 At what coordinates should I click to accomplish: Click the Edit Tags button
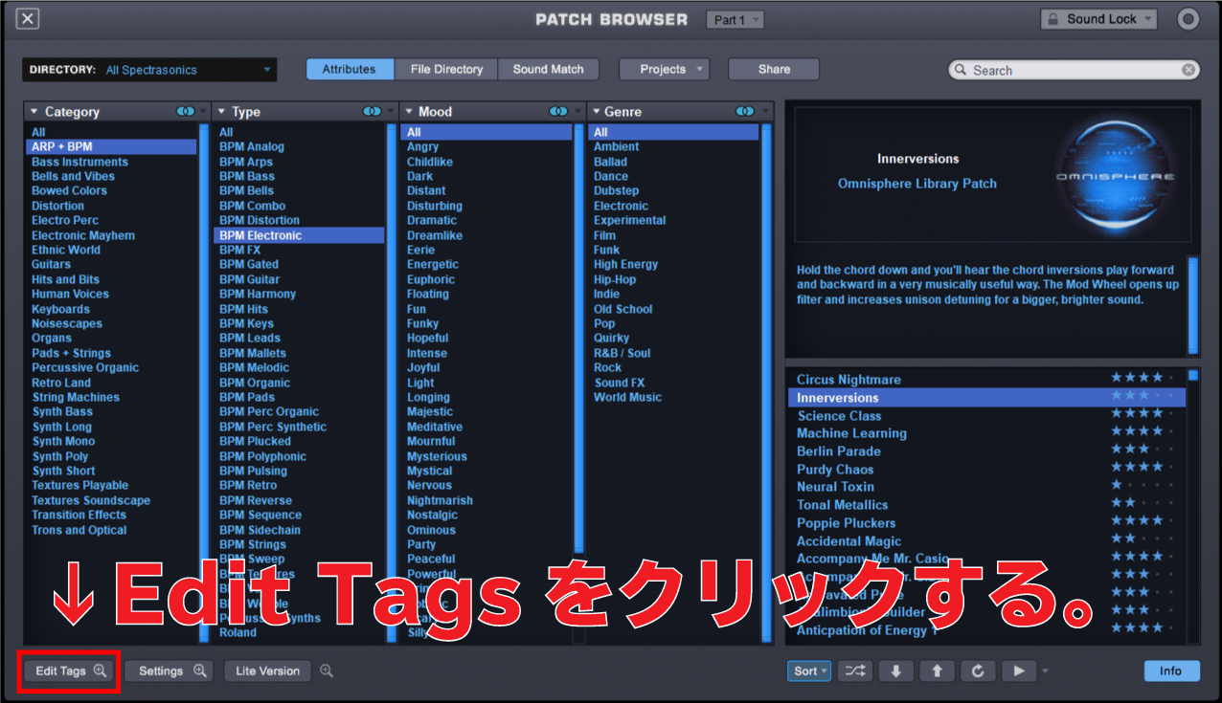68,670
